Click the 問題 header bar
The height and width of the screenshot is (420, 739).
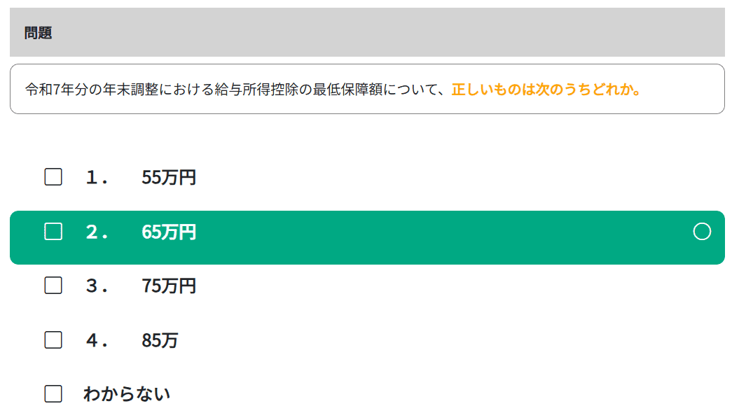point(369,31)
